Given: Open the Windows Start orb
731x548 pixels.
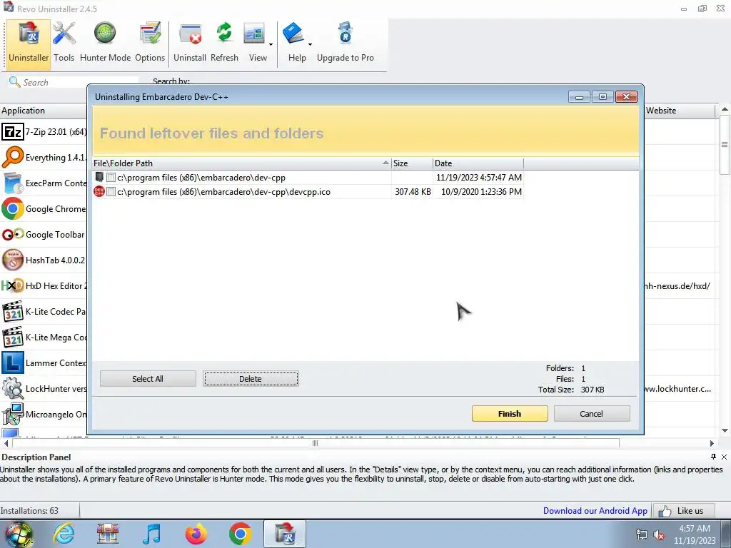Looking at the screenshot, I should coord(19,534).
